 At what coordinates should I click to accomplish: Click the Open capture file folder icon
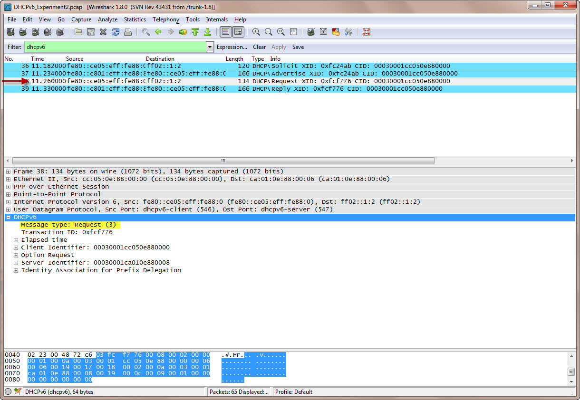coord(78,32)
